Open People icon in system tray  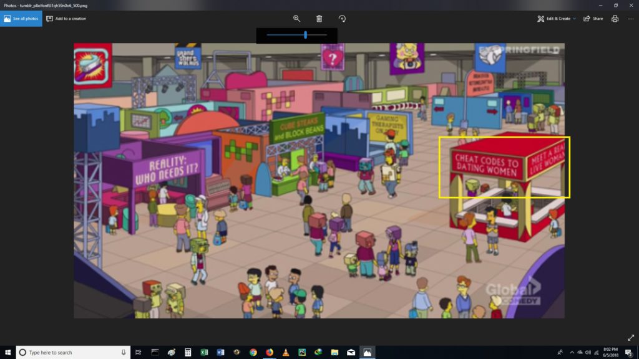point(560,353)
